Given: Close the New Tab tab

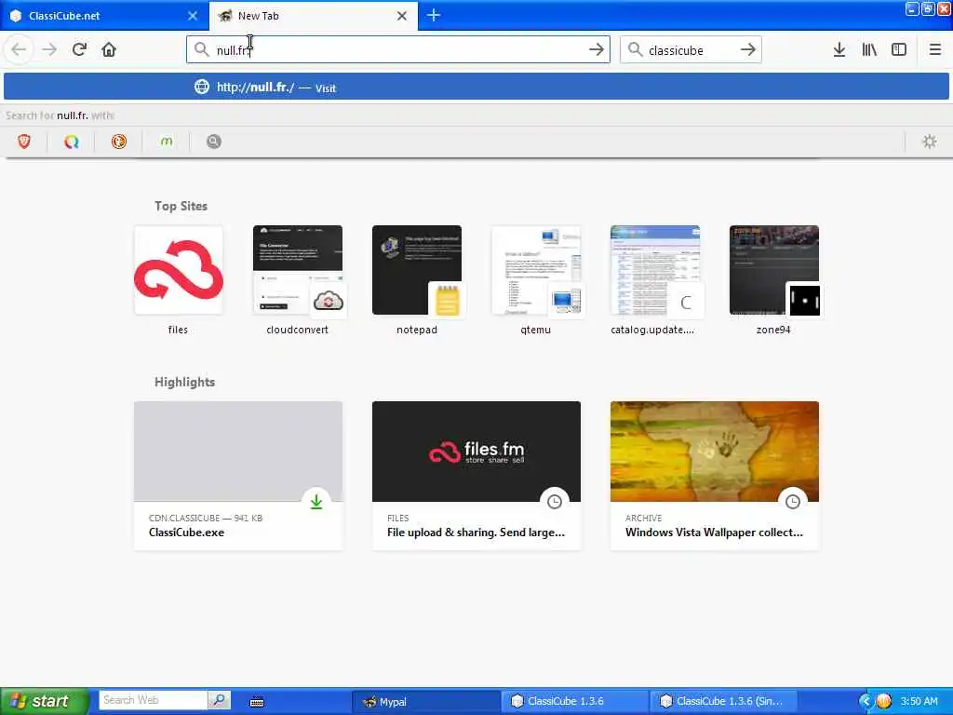Looking at the screenshot, I should 402,16.
